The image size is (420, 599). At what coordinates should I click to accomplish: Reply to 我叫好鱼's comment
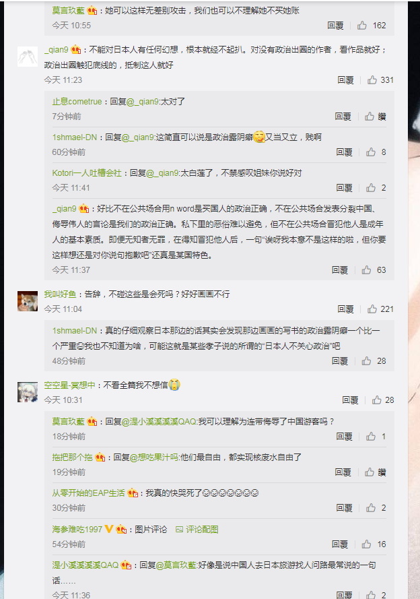(345, 309)
